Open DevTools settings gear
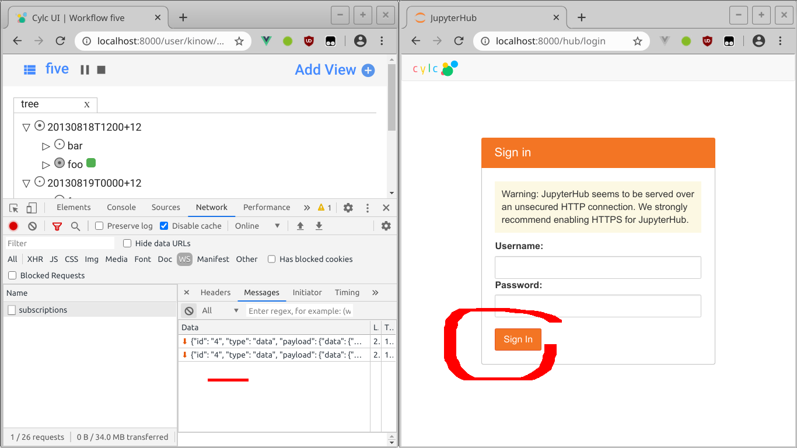This screenshot has width=797, height=448. click(x=348, y=208)
